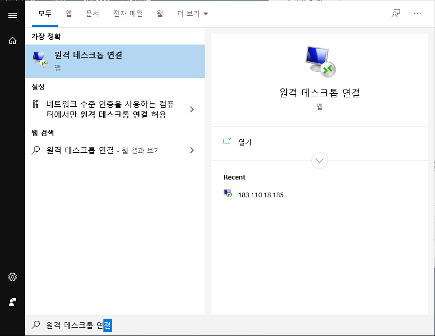The image size is (435, 336).
Task: Click the magnifier icon in web search result
Action: [36, 150]
